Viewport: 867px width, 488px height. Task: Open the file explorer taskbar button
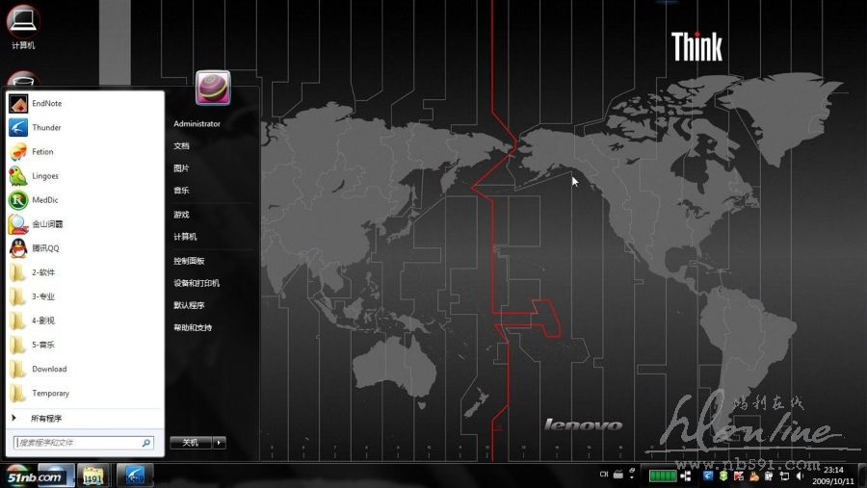[92, 475]
